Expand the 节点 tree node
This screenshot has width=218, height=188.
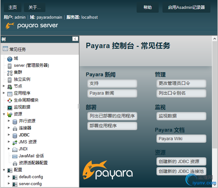[4, 86]
